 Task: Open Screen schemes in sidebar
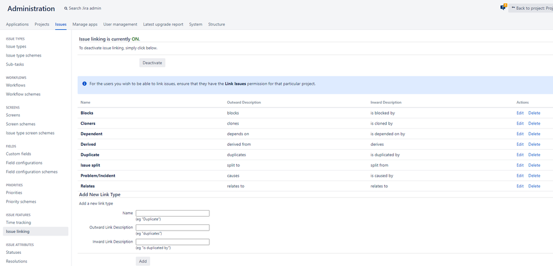21,124
